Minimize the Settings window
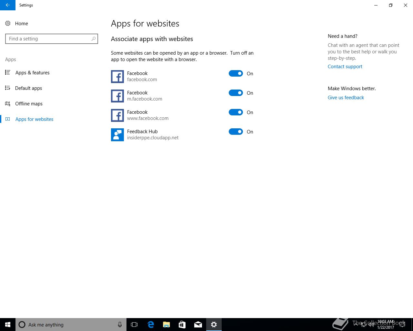413x331 pixels. point(376,5)
